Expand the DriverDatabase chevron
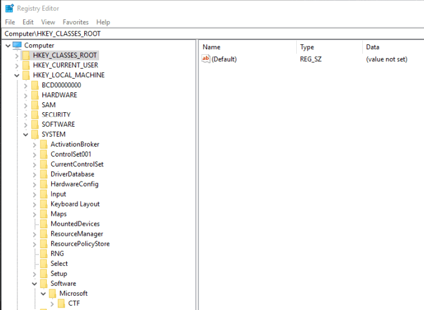Image resolution: width=424 pixels, height=310 pixels. (34, 175)
